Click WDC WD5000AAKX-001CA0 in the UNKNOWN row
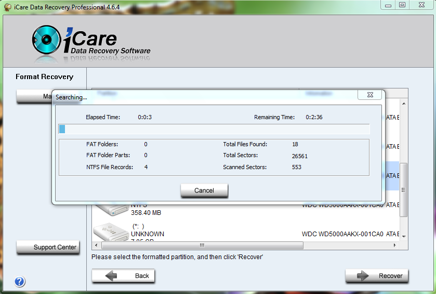 pyautogui.click(x=342, y=234)
